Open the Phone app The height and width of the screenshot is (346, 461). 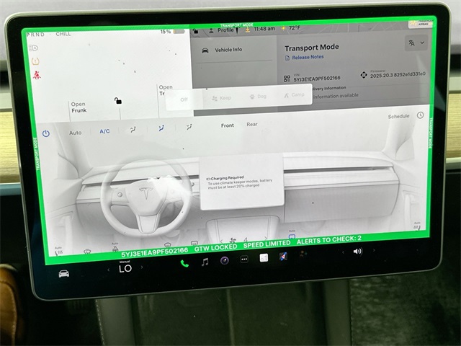coord(184,263)
